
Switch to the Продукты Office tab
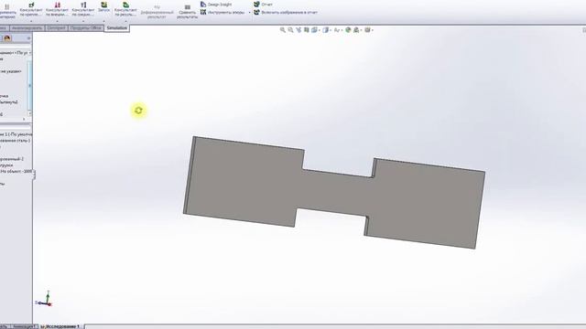(85, 28)
